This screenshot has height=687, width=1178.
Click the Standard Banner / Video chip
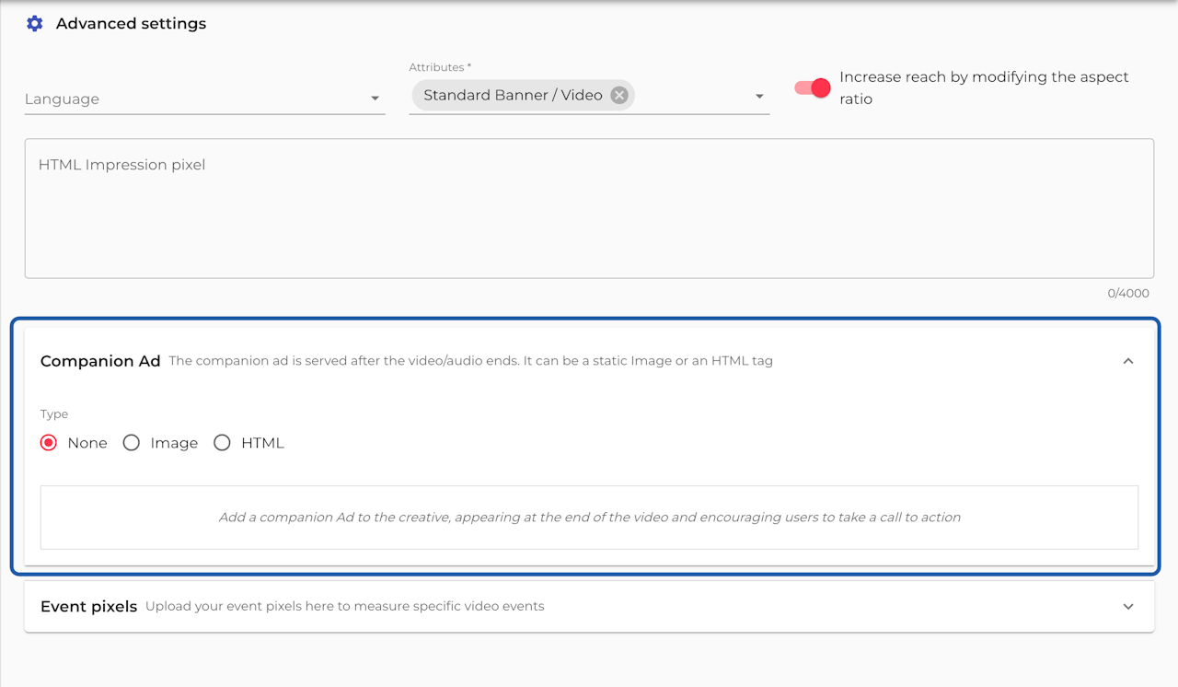coord(512,95)
